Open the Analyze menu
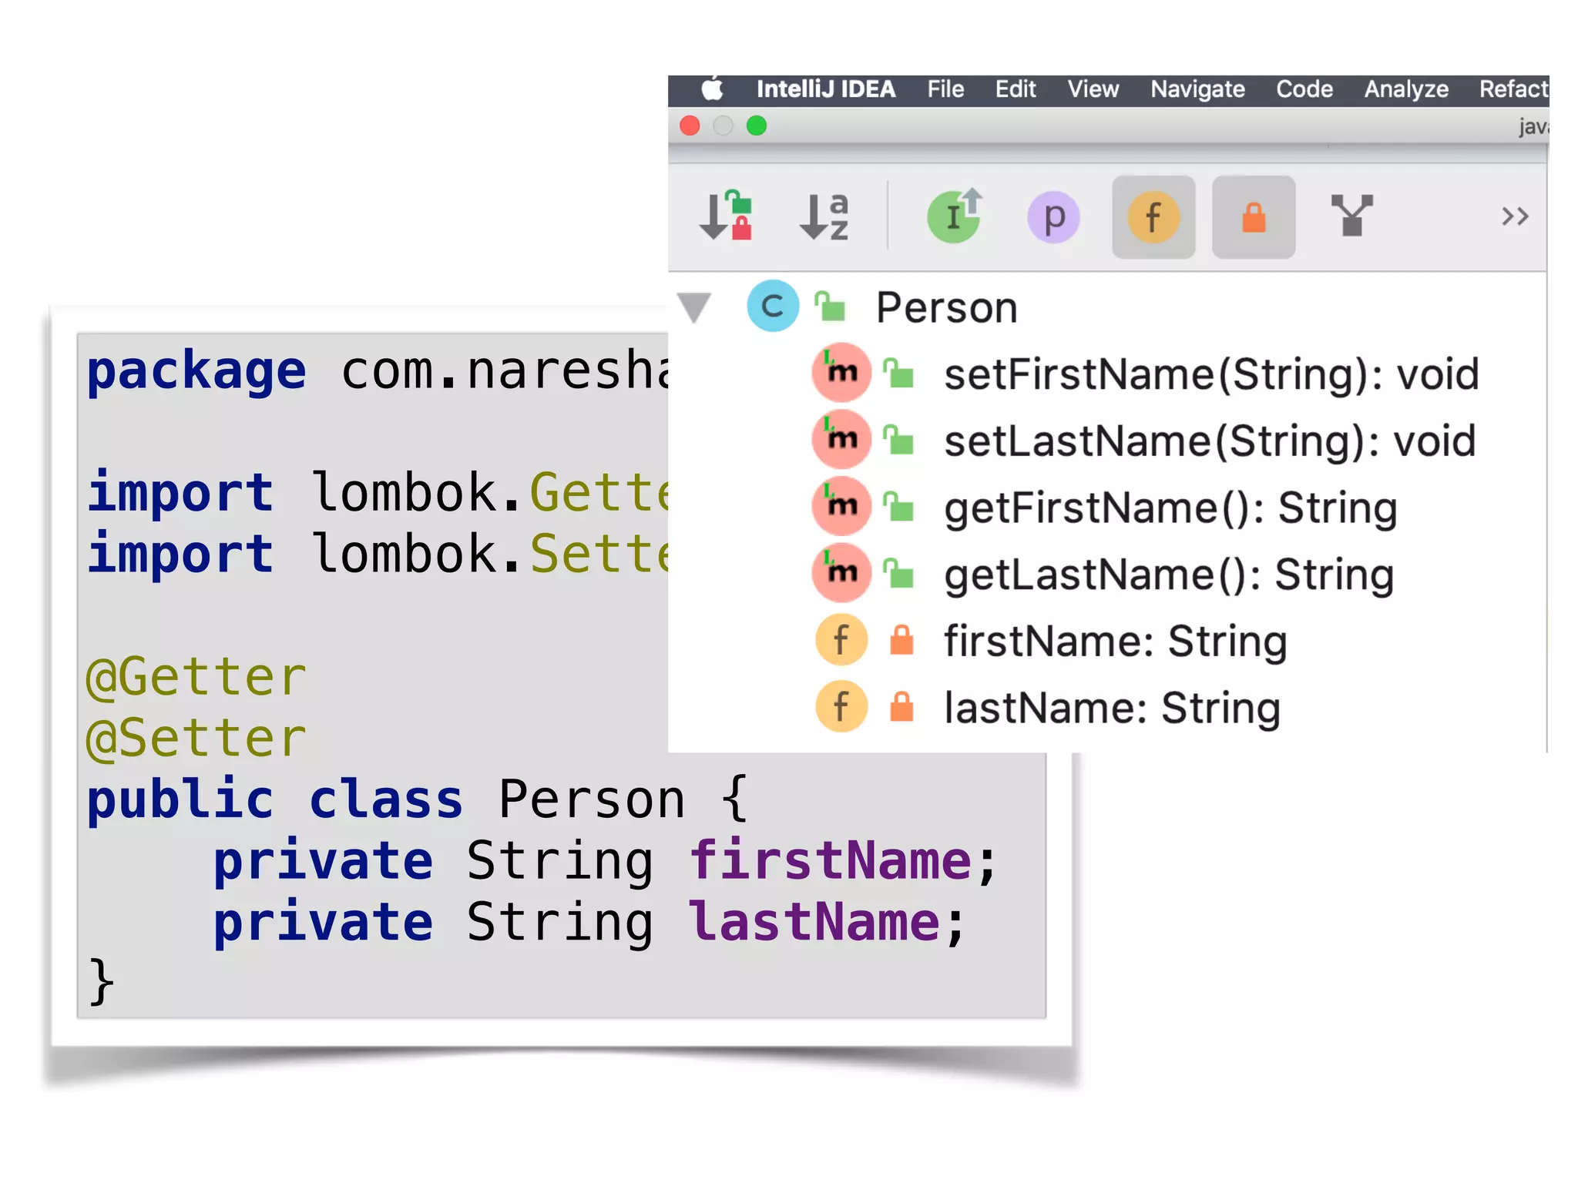Viewport: 1578px width, 1183px height. 1406,89
